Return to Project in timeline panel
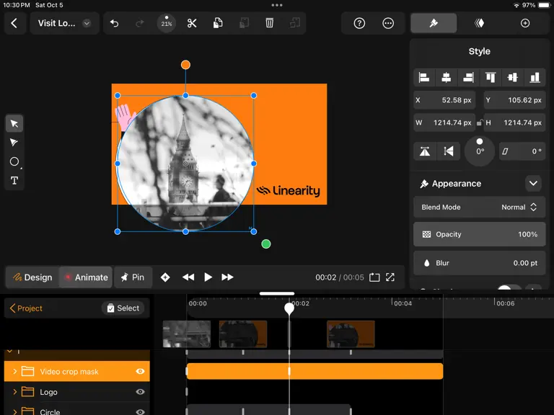554x415 pixels. [x=27, y=308]
